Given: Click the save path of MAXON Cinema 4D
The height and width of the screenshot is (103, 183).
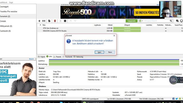Looking at the screenshot, I should click(x=75, y=90).
